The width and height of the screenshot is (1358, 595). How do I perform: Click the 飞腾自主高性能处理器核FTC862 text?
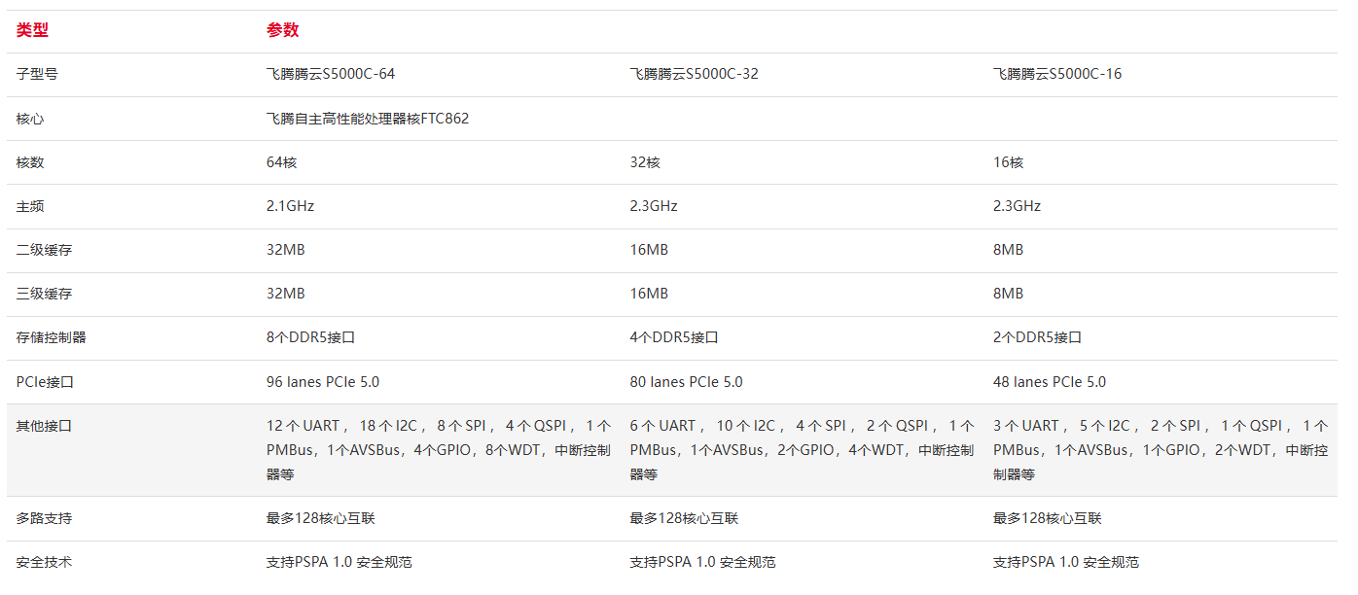click(x=367, y=119)
